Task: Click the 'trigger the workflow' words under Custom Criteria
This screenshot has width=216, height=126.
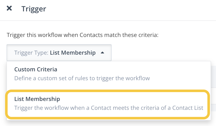Action: (x=123, y=78)
